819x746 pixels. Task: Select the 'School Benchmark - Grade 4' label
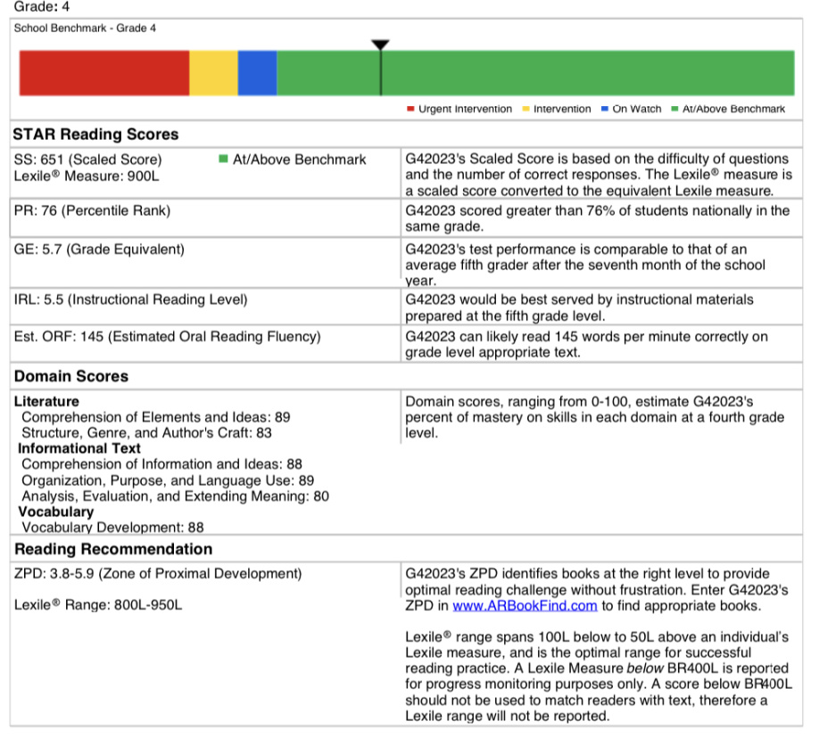(85, 29)
